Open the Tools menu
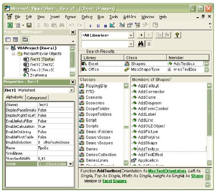Image resolution: width=216 pixels, height=193 pixels. pos(113,17)
